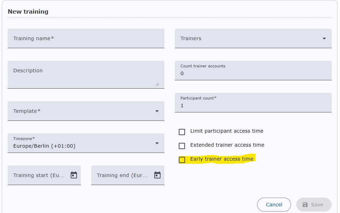The width and height of the screenshot is (340, 213).
Task: Check Early trainer access time option
Action: 182,160
